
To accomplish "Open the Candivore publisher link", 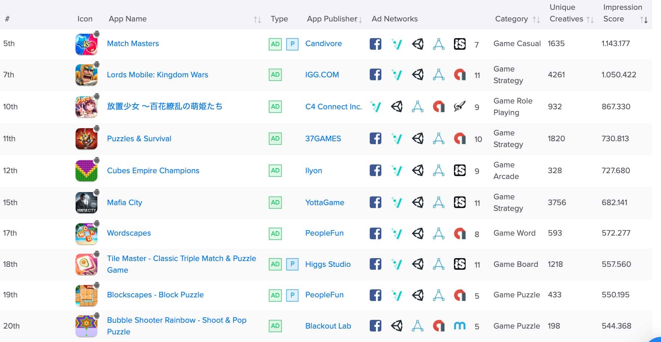I will (324, 44).
